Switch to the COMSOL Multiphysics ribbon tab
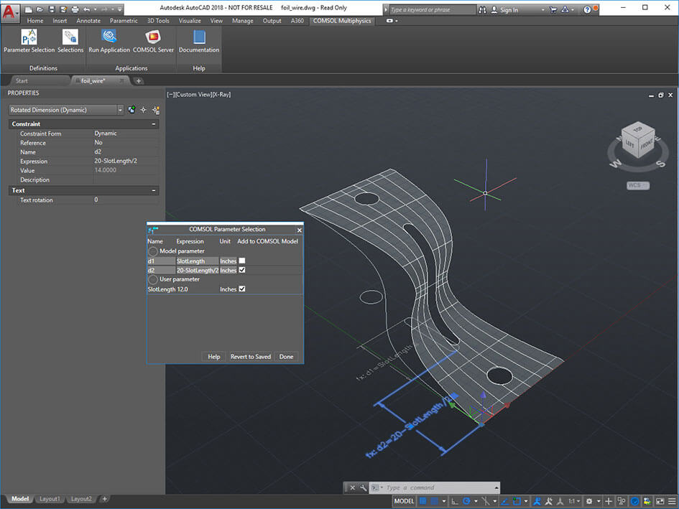This screenshot has height=509, width=679. pos(343,21)
